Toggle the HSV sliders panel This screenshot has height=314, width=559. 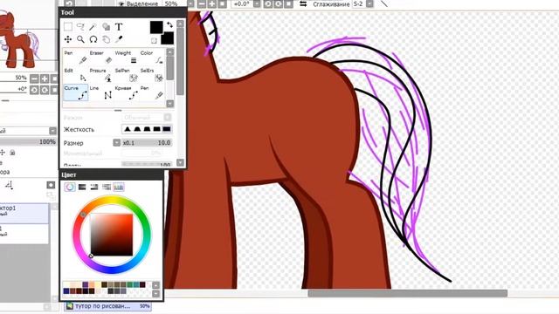(94, 187)
